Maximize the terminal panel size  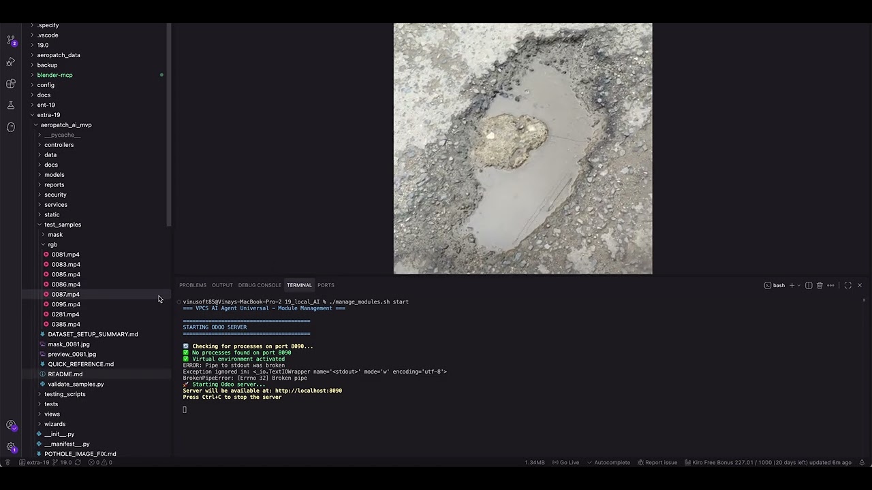click(x=847, y=285)
